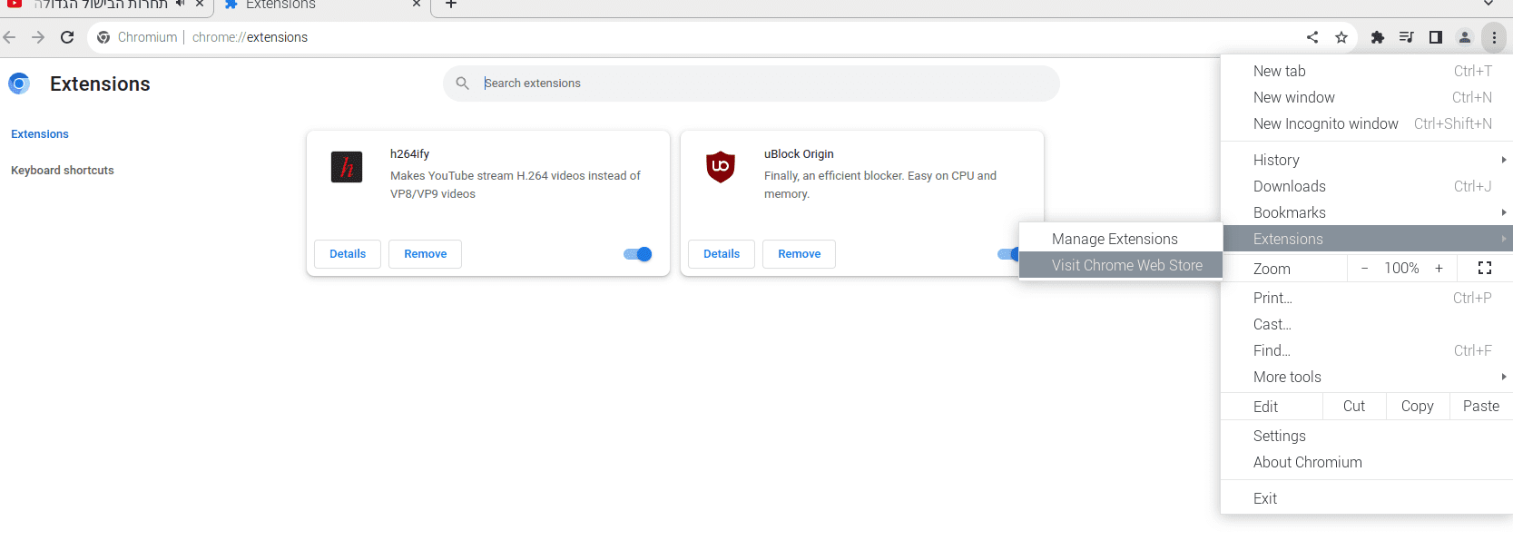The height and width of the screenshot is (560, 1513).
Task: Click the site info icon in address bar
Action: [x=103, y=37]
